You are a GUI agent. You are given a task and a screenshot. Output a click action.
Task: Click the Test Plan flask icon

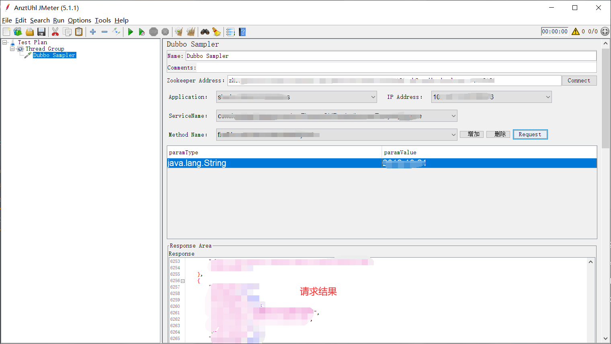(13, 42)
